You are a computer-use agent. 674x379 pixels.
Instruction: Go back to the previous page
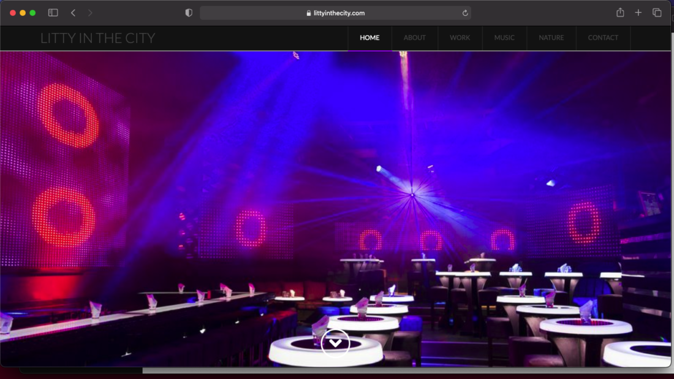[x=73, y=13]
